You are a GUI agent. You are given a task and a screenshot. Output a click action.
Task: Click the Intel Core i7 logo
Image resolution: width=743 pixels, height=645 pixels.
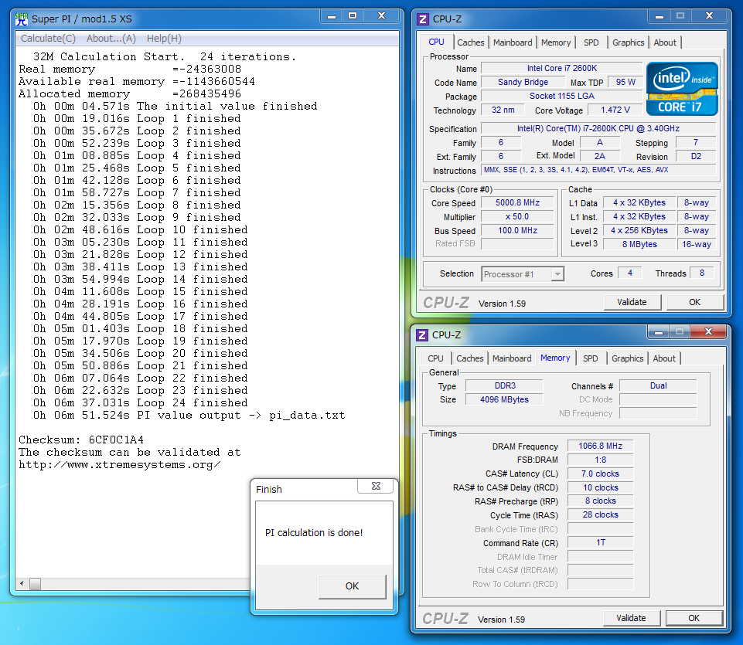tap(682, 88)
